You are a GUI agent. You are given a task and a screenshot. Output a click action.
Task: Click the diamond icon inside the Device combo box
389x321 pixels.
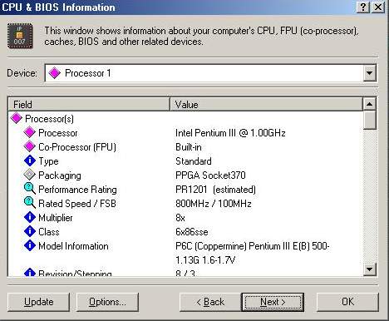(54, 73)
